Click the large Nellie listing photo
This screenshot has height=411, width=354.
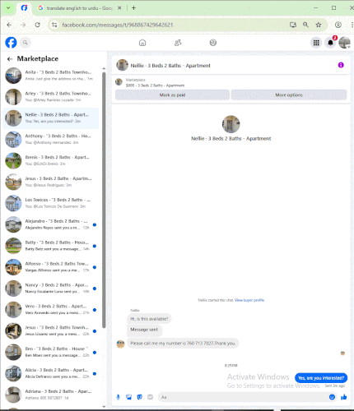point(231,124)
